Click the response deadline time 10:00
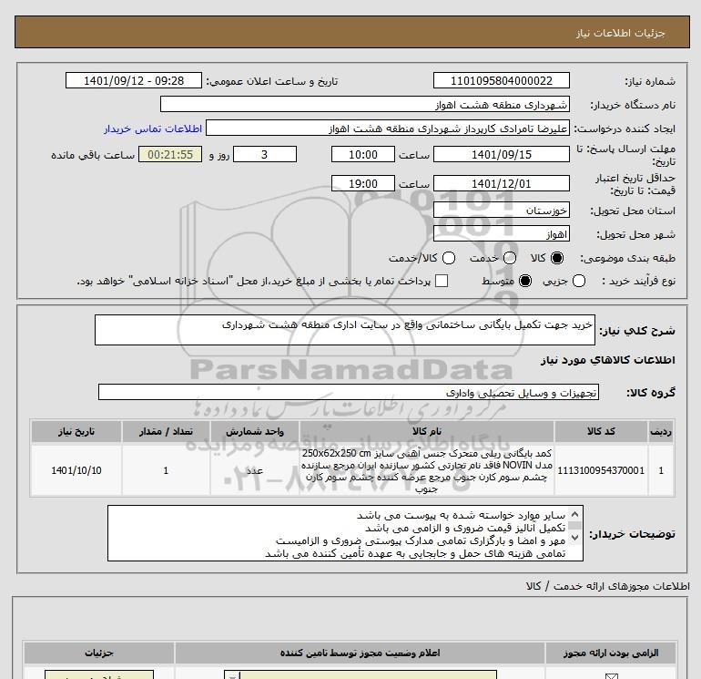The image size is (701, 679). pyautogui.click(x=363, y=154)
